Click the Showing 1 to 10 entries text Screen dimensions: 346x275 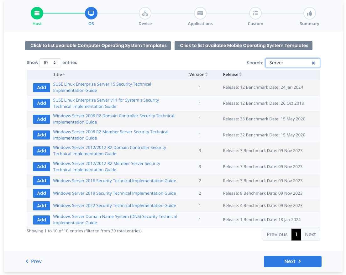click(x=84, y=231)
